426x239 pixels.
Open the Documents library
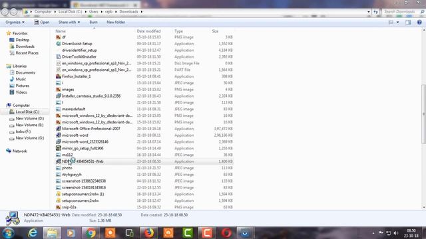point(25,72)
